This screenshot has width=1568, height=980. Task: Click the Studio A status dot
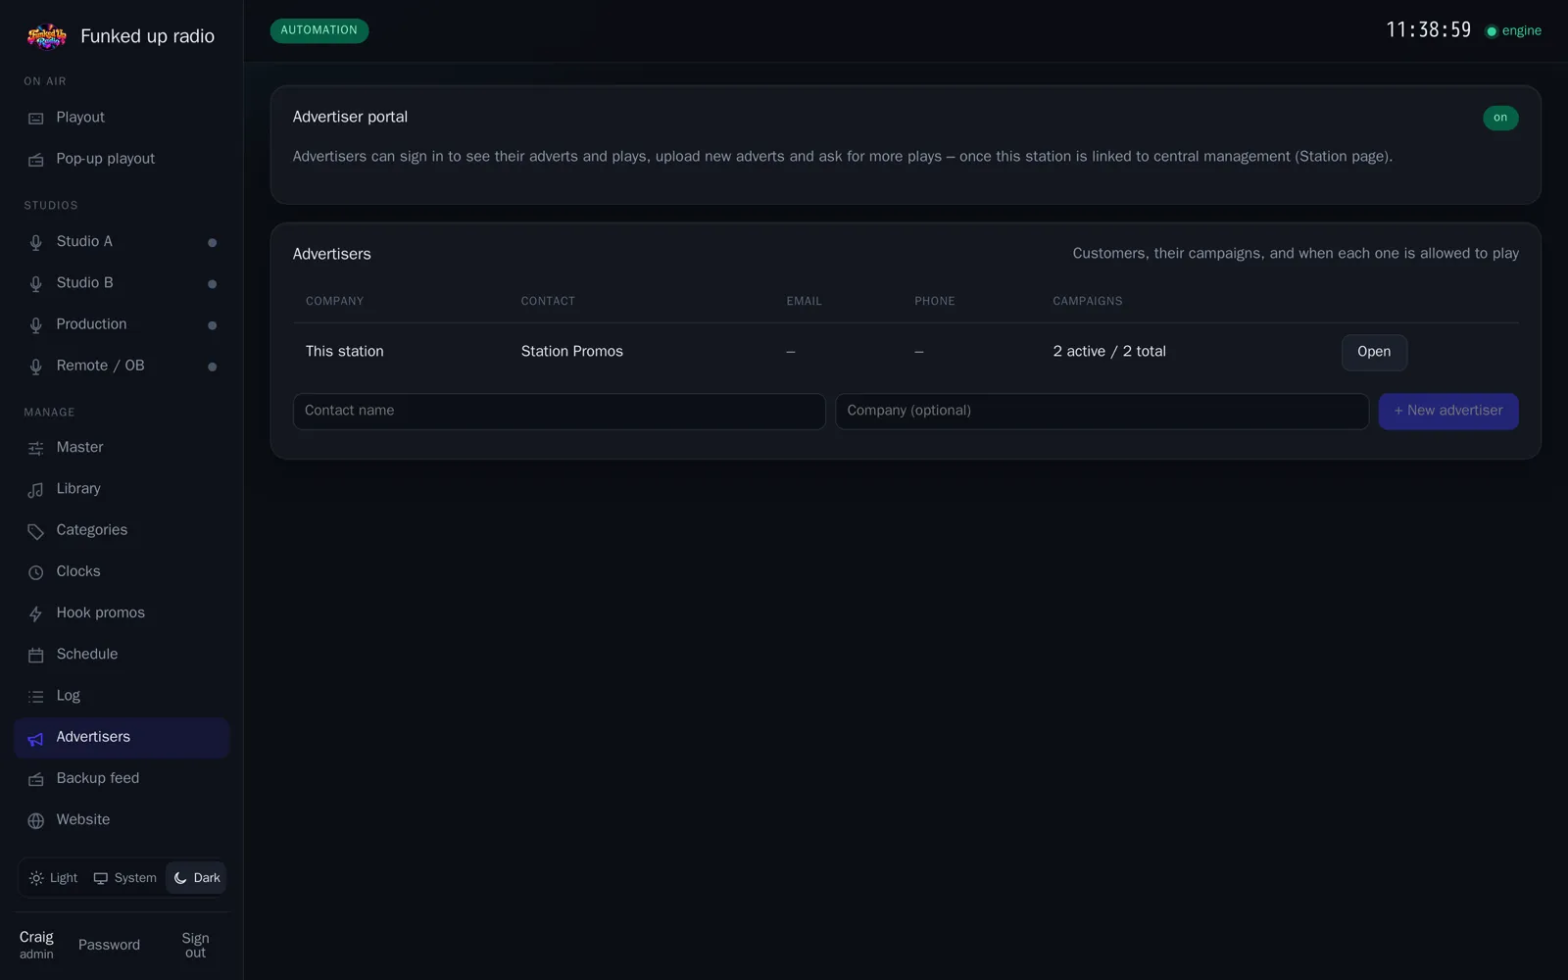coord(212,243)
